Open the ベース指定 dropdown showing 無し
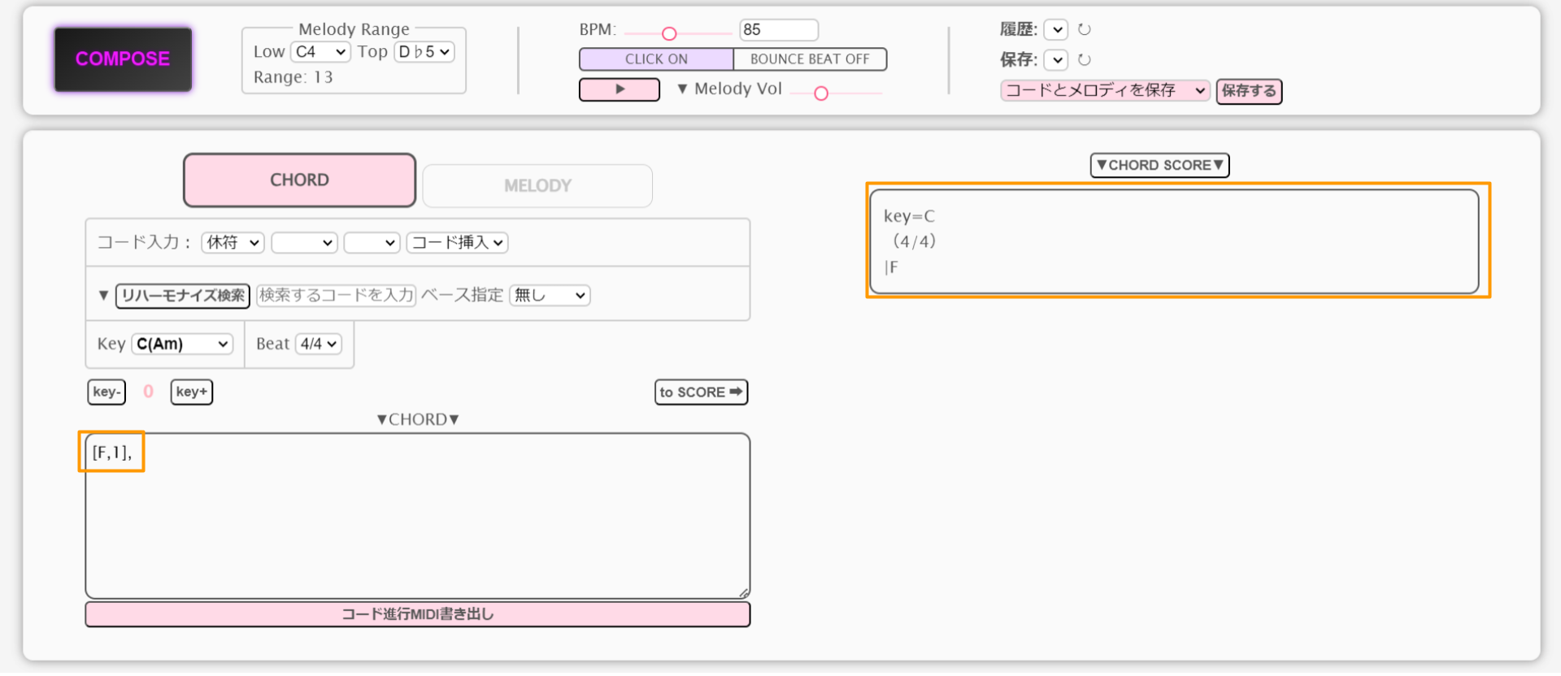 click(550, 296)
